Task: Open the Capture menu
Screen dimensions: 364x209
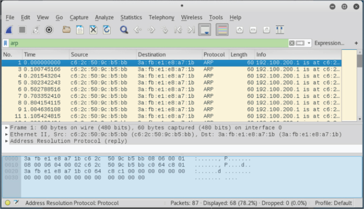Action: pyautogui.click(x=79, y=17)
